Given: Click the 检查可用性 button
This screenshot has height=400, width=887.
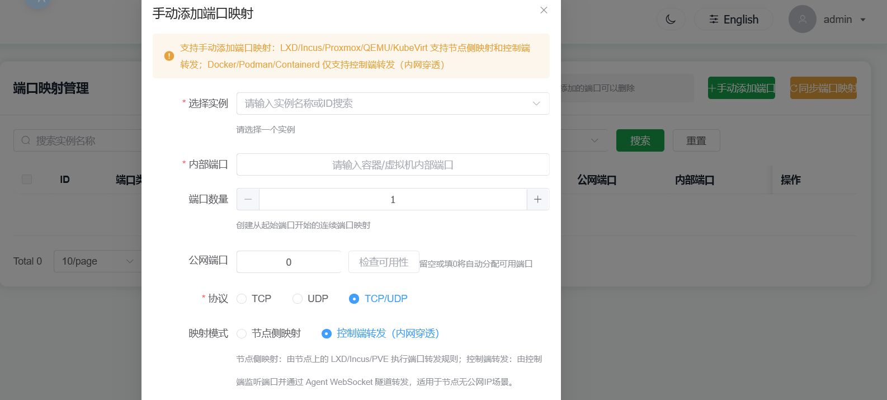Looking at the screenshot, I should (x=384, y=262).
